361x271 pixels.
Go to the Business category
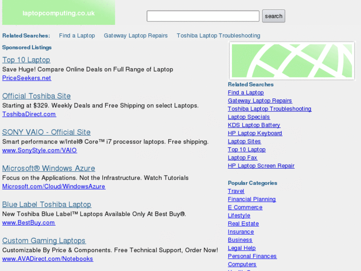tap(240, 240)
